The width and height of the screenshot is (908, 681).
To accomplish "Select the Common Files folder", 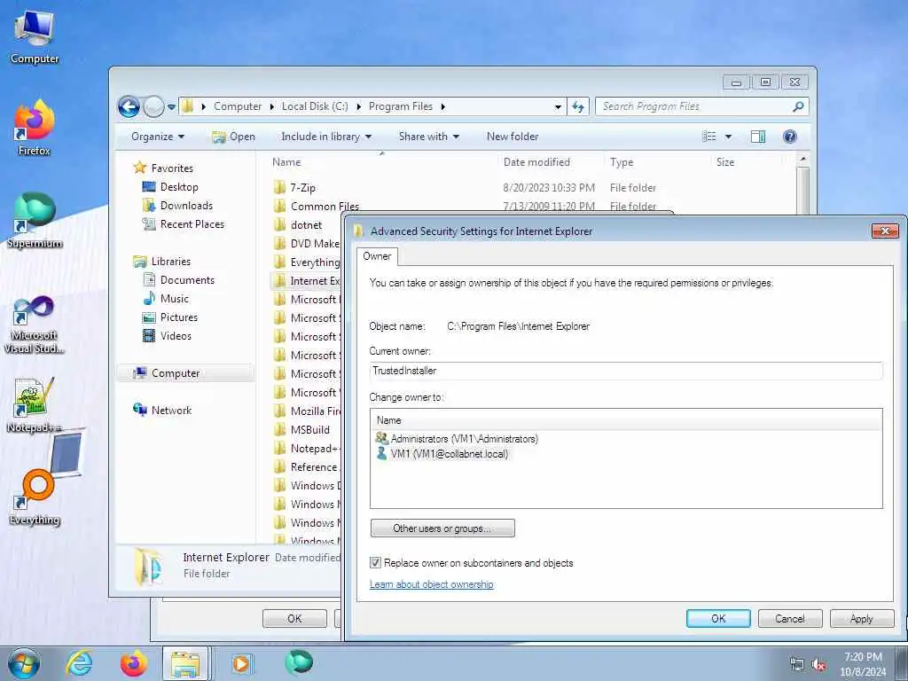I will (325, 206).
